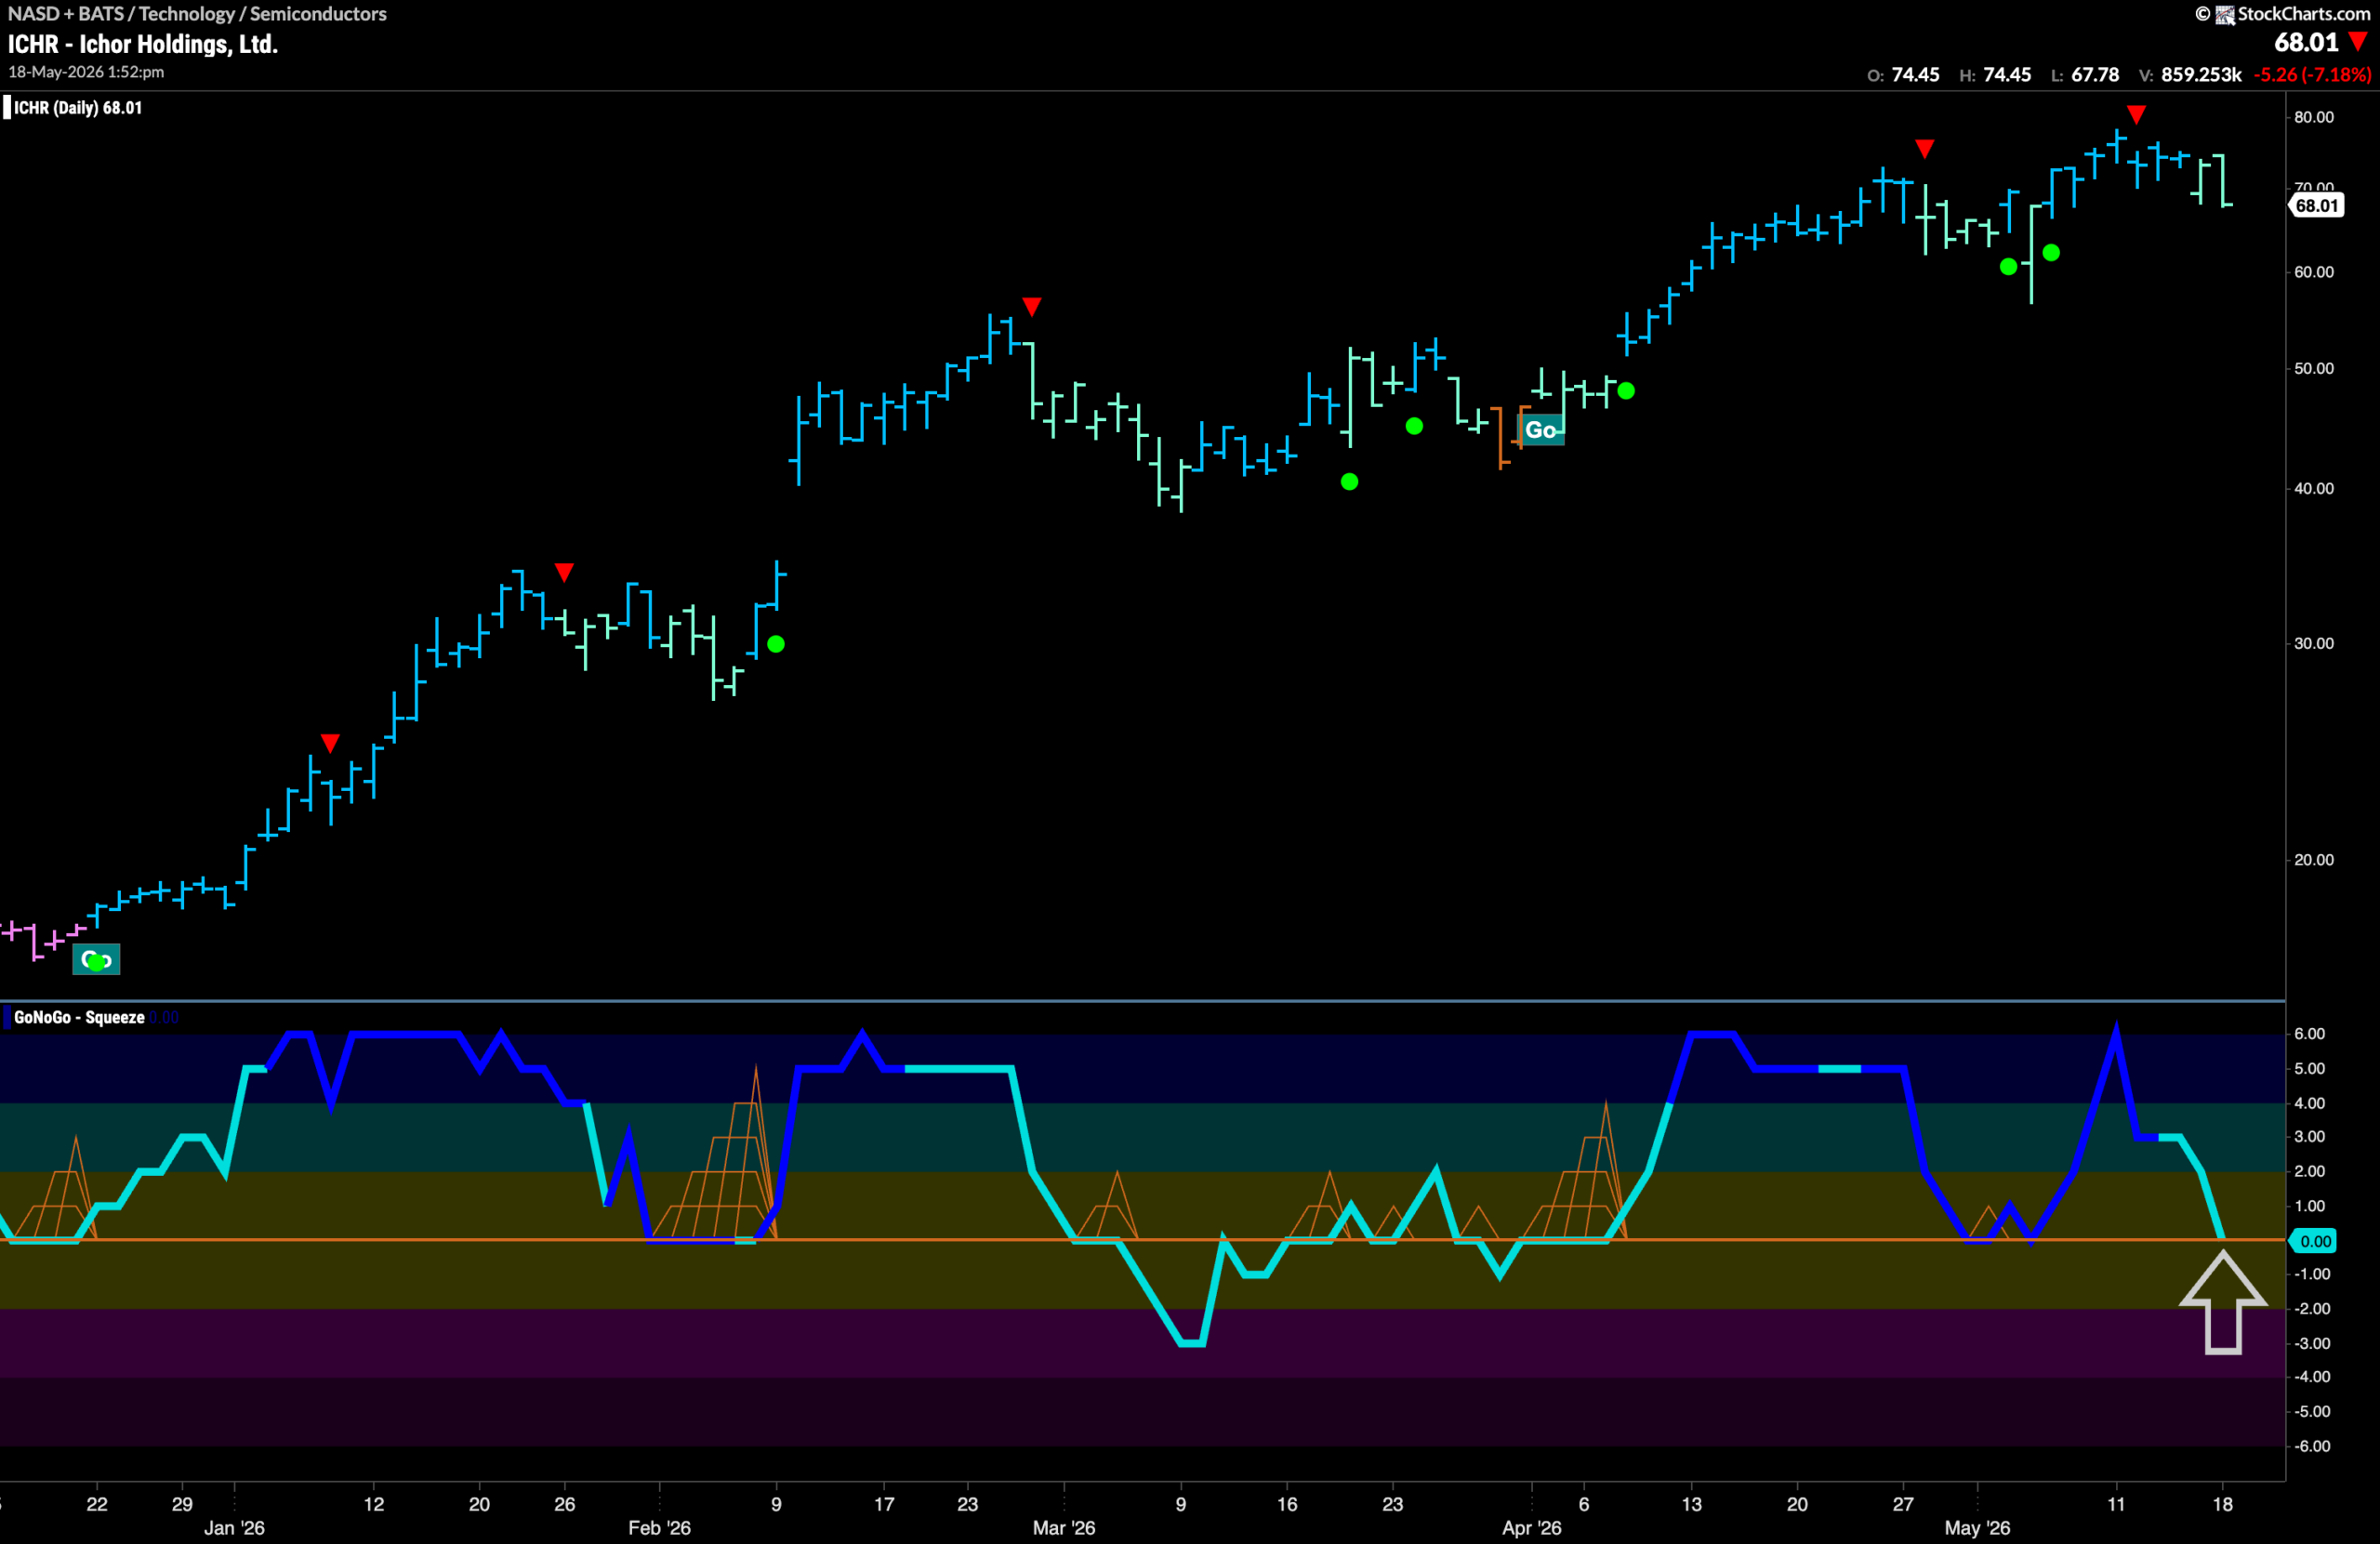The image size is (2380, 1544).
Task: Click the white up-arrow annotation on squeeze panel
Action: point(2222,1303)
